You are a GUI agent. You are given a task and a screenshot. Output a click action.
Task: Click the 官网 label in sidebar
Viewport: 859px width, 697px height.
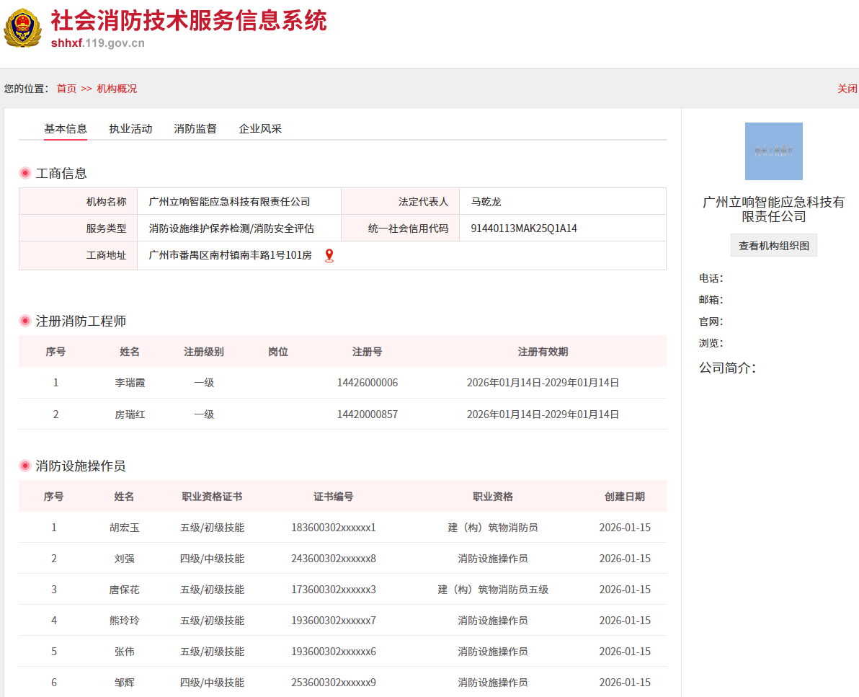711,321
